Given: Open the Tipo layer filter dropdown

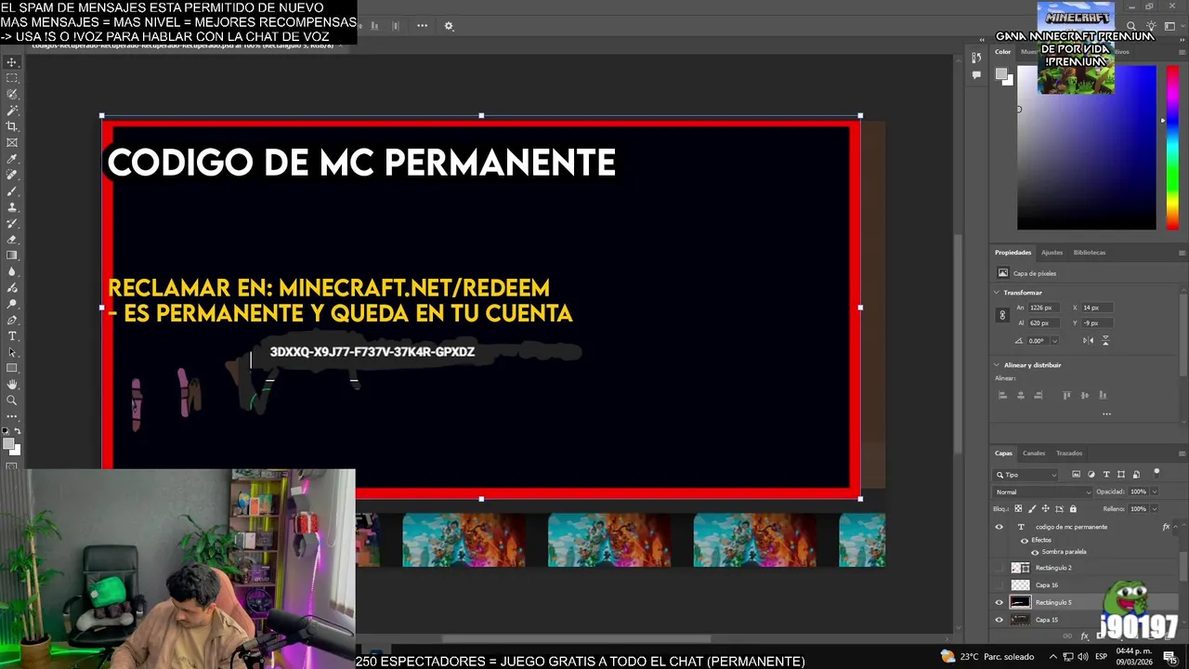Looking at the screenshot, I should click(1026, 475).
